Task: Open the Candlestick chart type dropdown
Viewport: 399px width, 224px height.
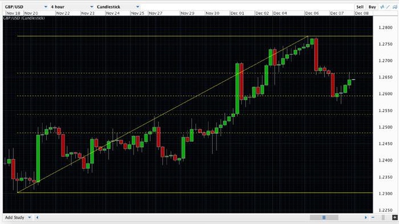Action: click(118, 7)
